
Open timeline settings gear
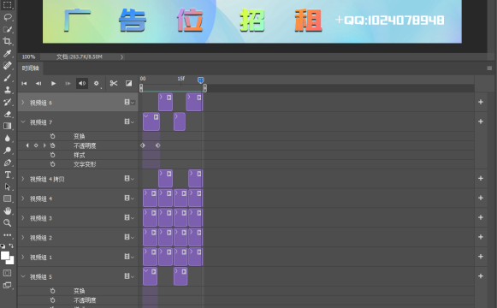[x=97, y=83]
